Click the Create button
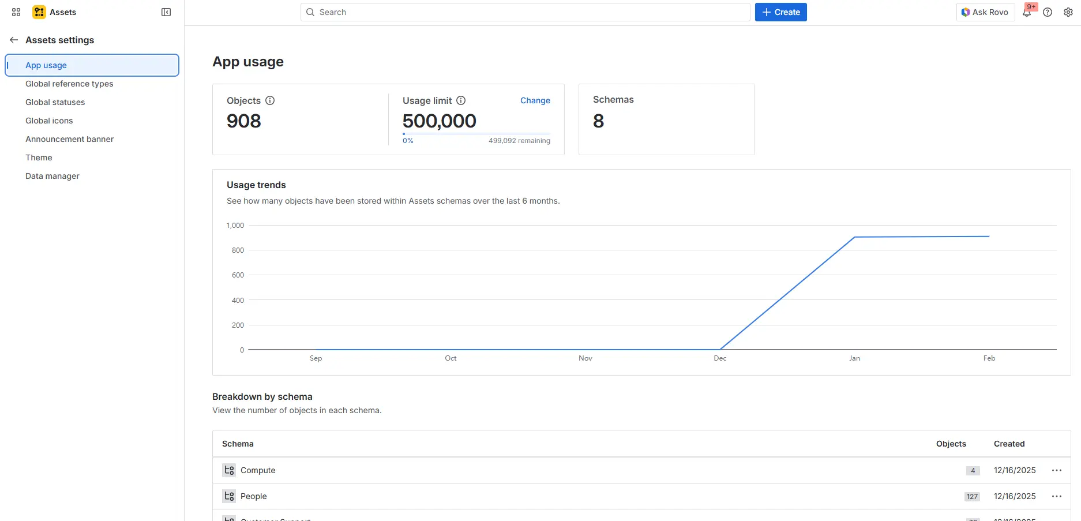Image resolution: width=1081 pixels, height=521 pixels. [x=780, y=12]
